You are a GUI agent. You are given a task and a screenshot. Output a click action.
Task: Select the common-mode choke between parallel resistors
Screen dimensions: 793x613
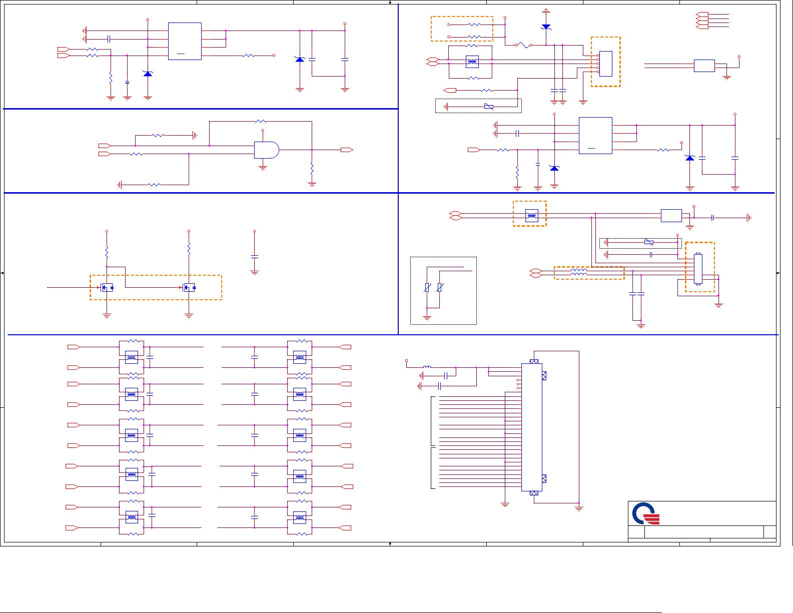coord(472,62)
